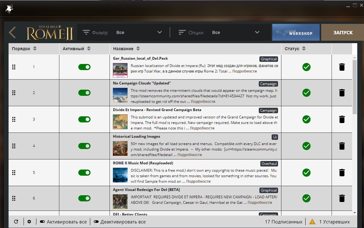The image size is (364, 228).
Task: Show Подробности for Agent Visual Redesign For Del
Action: (x=260, y=203)
